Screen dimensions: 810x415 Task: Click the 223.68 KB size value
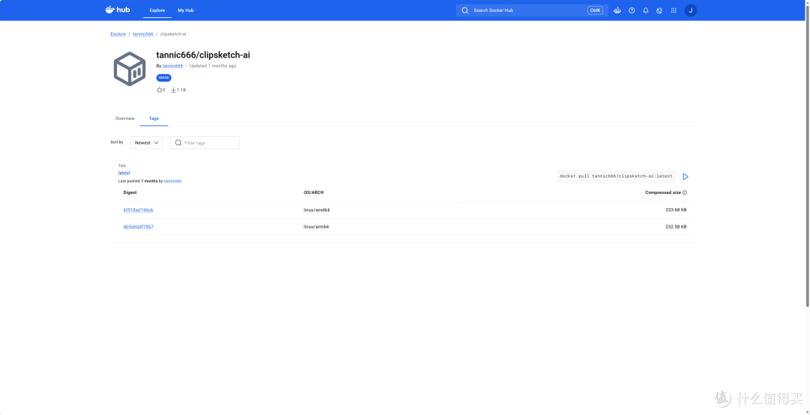(x=676, y=210)
